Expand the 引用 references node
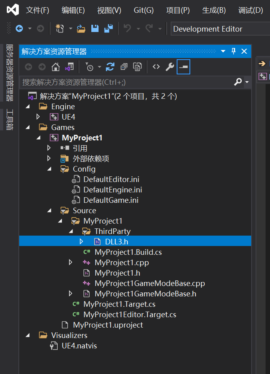270x374 pixels. coord(49,148)
